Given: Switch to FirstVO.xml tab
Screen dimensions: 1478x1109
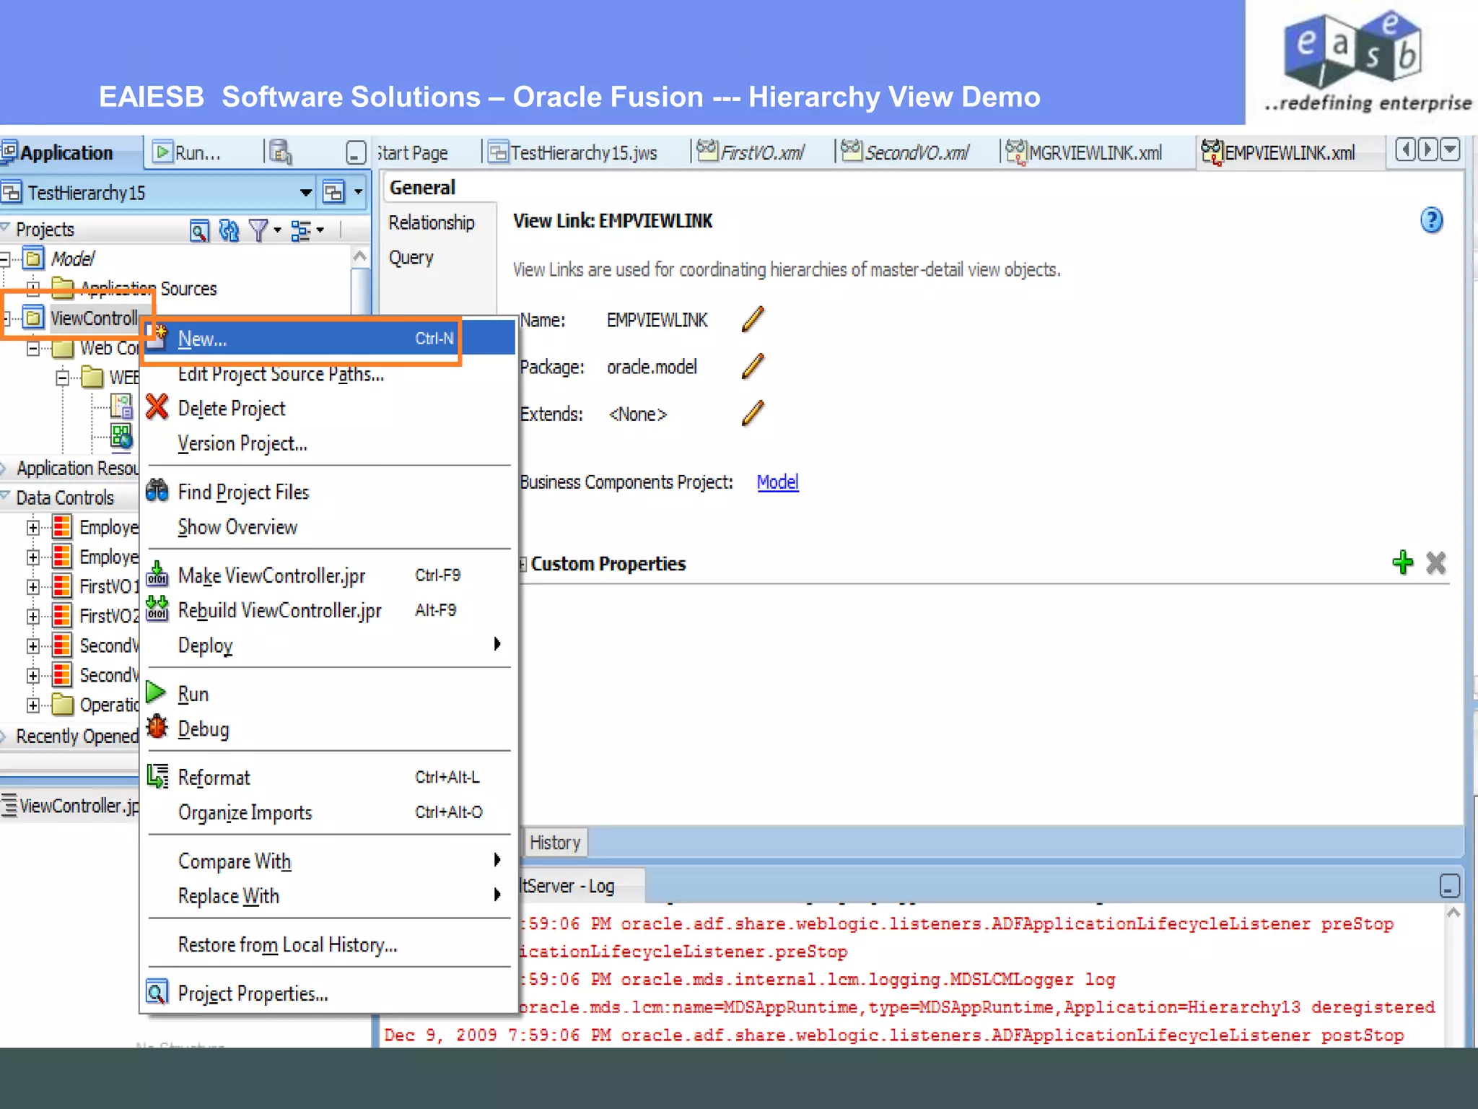Looking at the screenshot, I should (751, 152).
